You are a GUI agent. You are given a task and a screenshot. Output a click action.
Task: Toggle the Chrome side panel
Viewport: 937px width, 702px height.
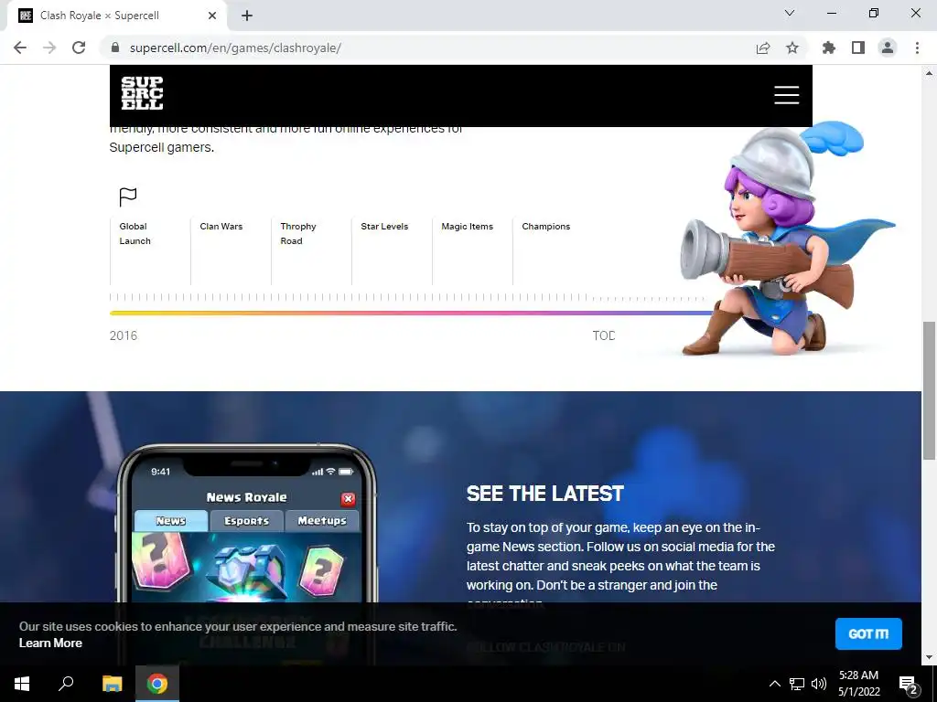click(x=858, y=48)
